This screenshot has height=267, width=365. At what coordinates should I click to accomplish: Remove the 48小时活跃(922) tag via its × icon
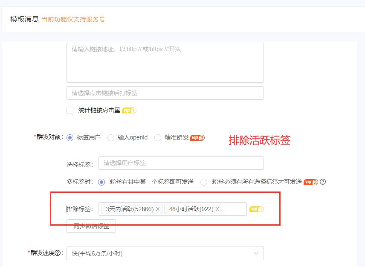[217, 209]
